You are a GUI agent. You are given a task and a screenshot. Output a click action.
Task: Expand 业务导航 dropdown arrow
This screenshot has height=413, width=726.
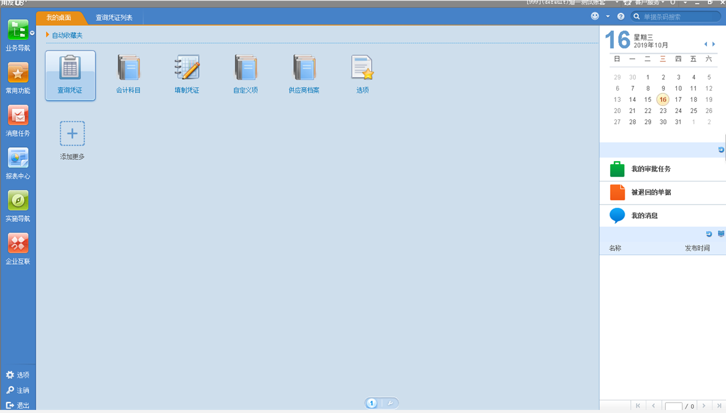pyautogui.click(x=32, y=32)
